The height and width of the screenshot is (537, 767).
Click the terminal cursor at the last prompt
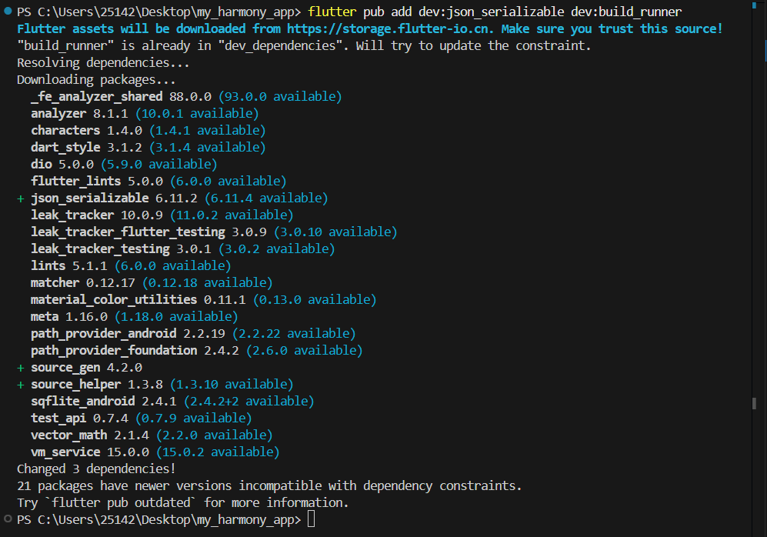point(311,519)
